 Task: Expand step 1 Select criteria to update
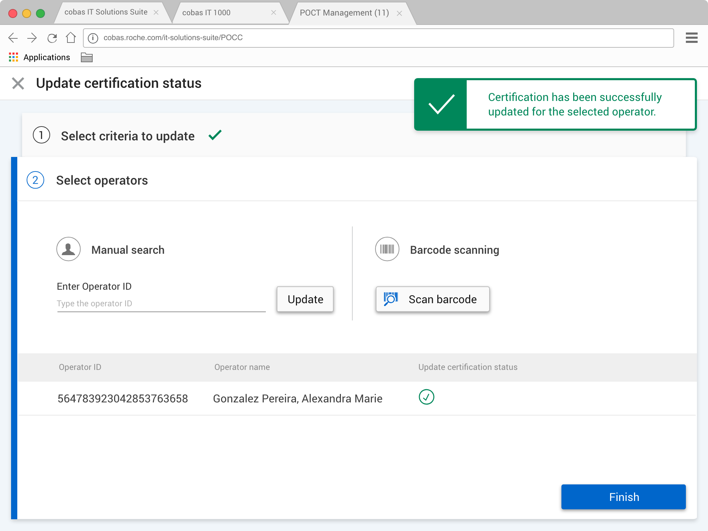point(128,136)
